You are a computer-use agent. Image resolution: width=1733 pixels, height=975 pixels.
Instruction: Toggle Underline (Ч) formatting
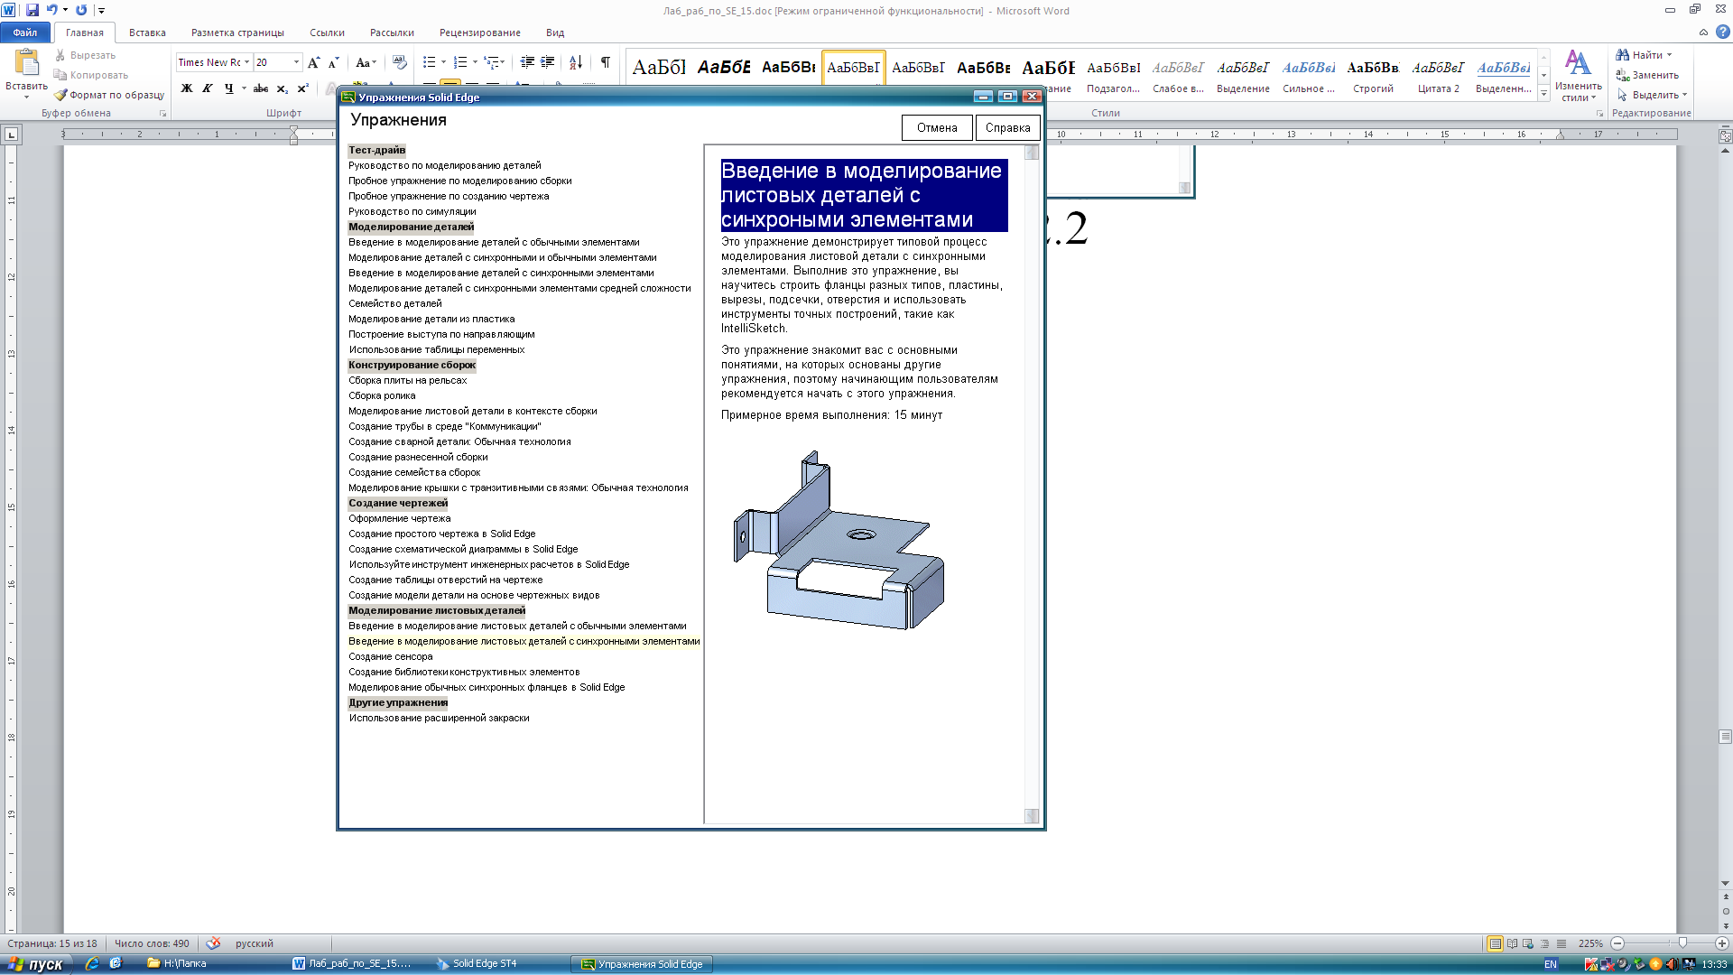228,88
